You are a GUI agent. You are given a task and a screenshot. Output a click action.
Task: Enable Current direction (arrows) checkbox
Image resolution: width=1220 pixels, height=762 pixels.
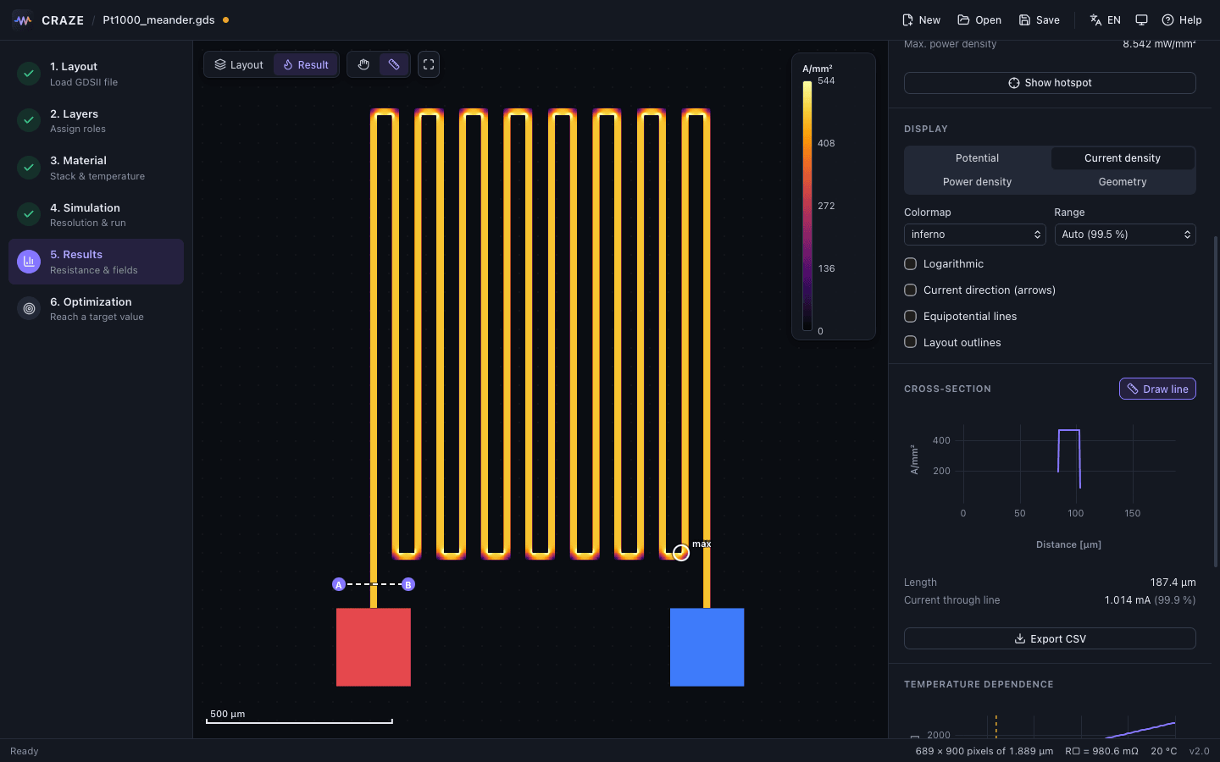click(x=911, y=290)
